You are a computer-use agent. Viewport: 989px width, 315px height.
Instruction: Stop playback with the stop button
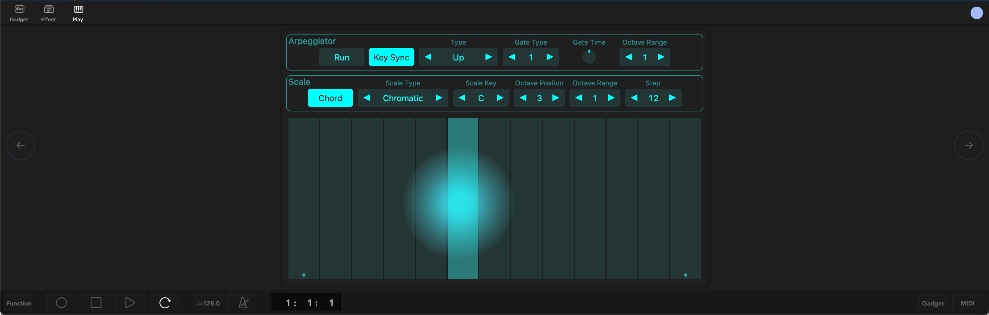96,303
